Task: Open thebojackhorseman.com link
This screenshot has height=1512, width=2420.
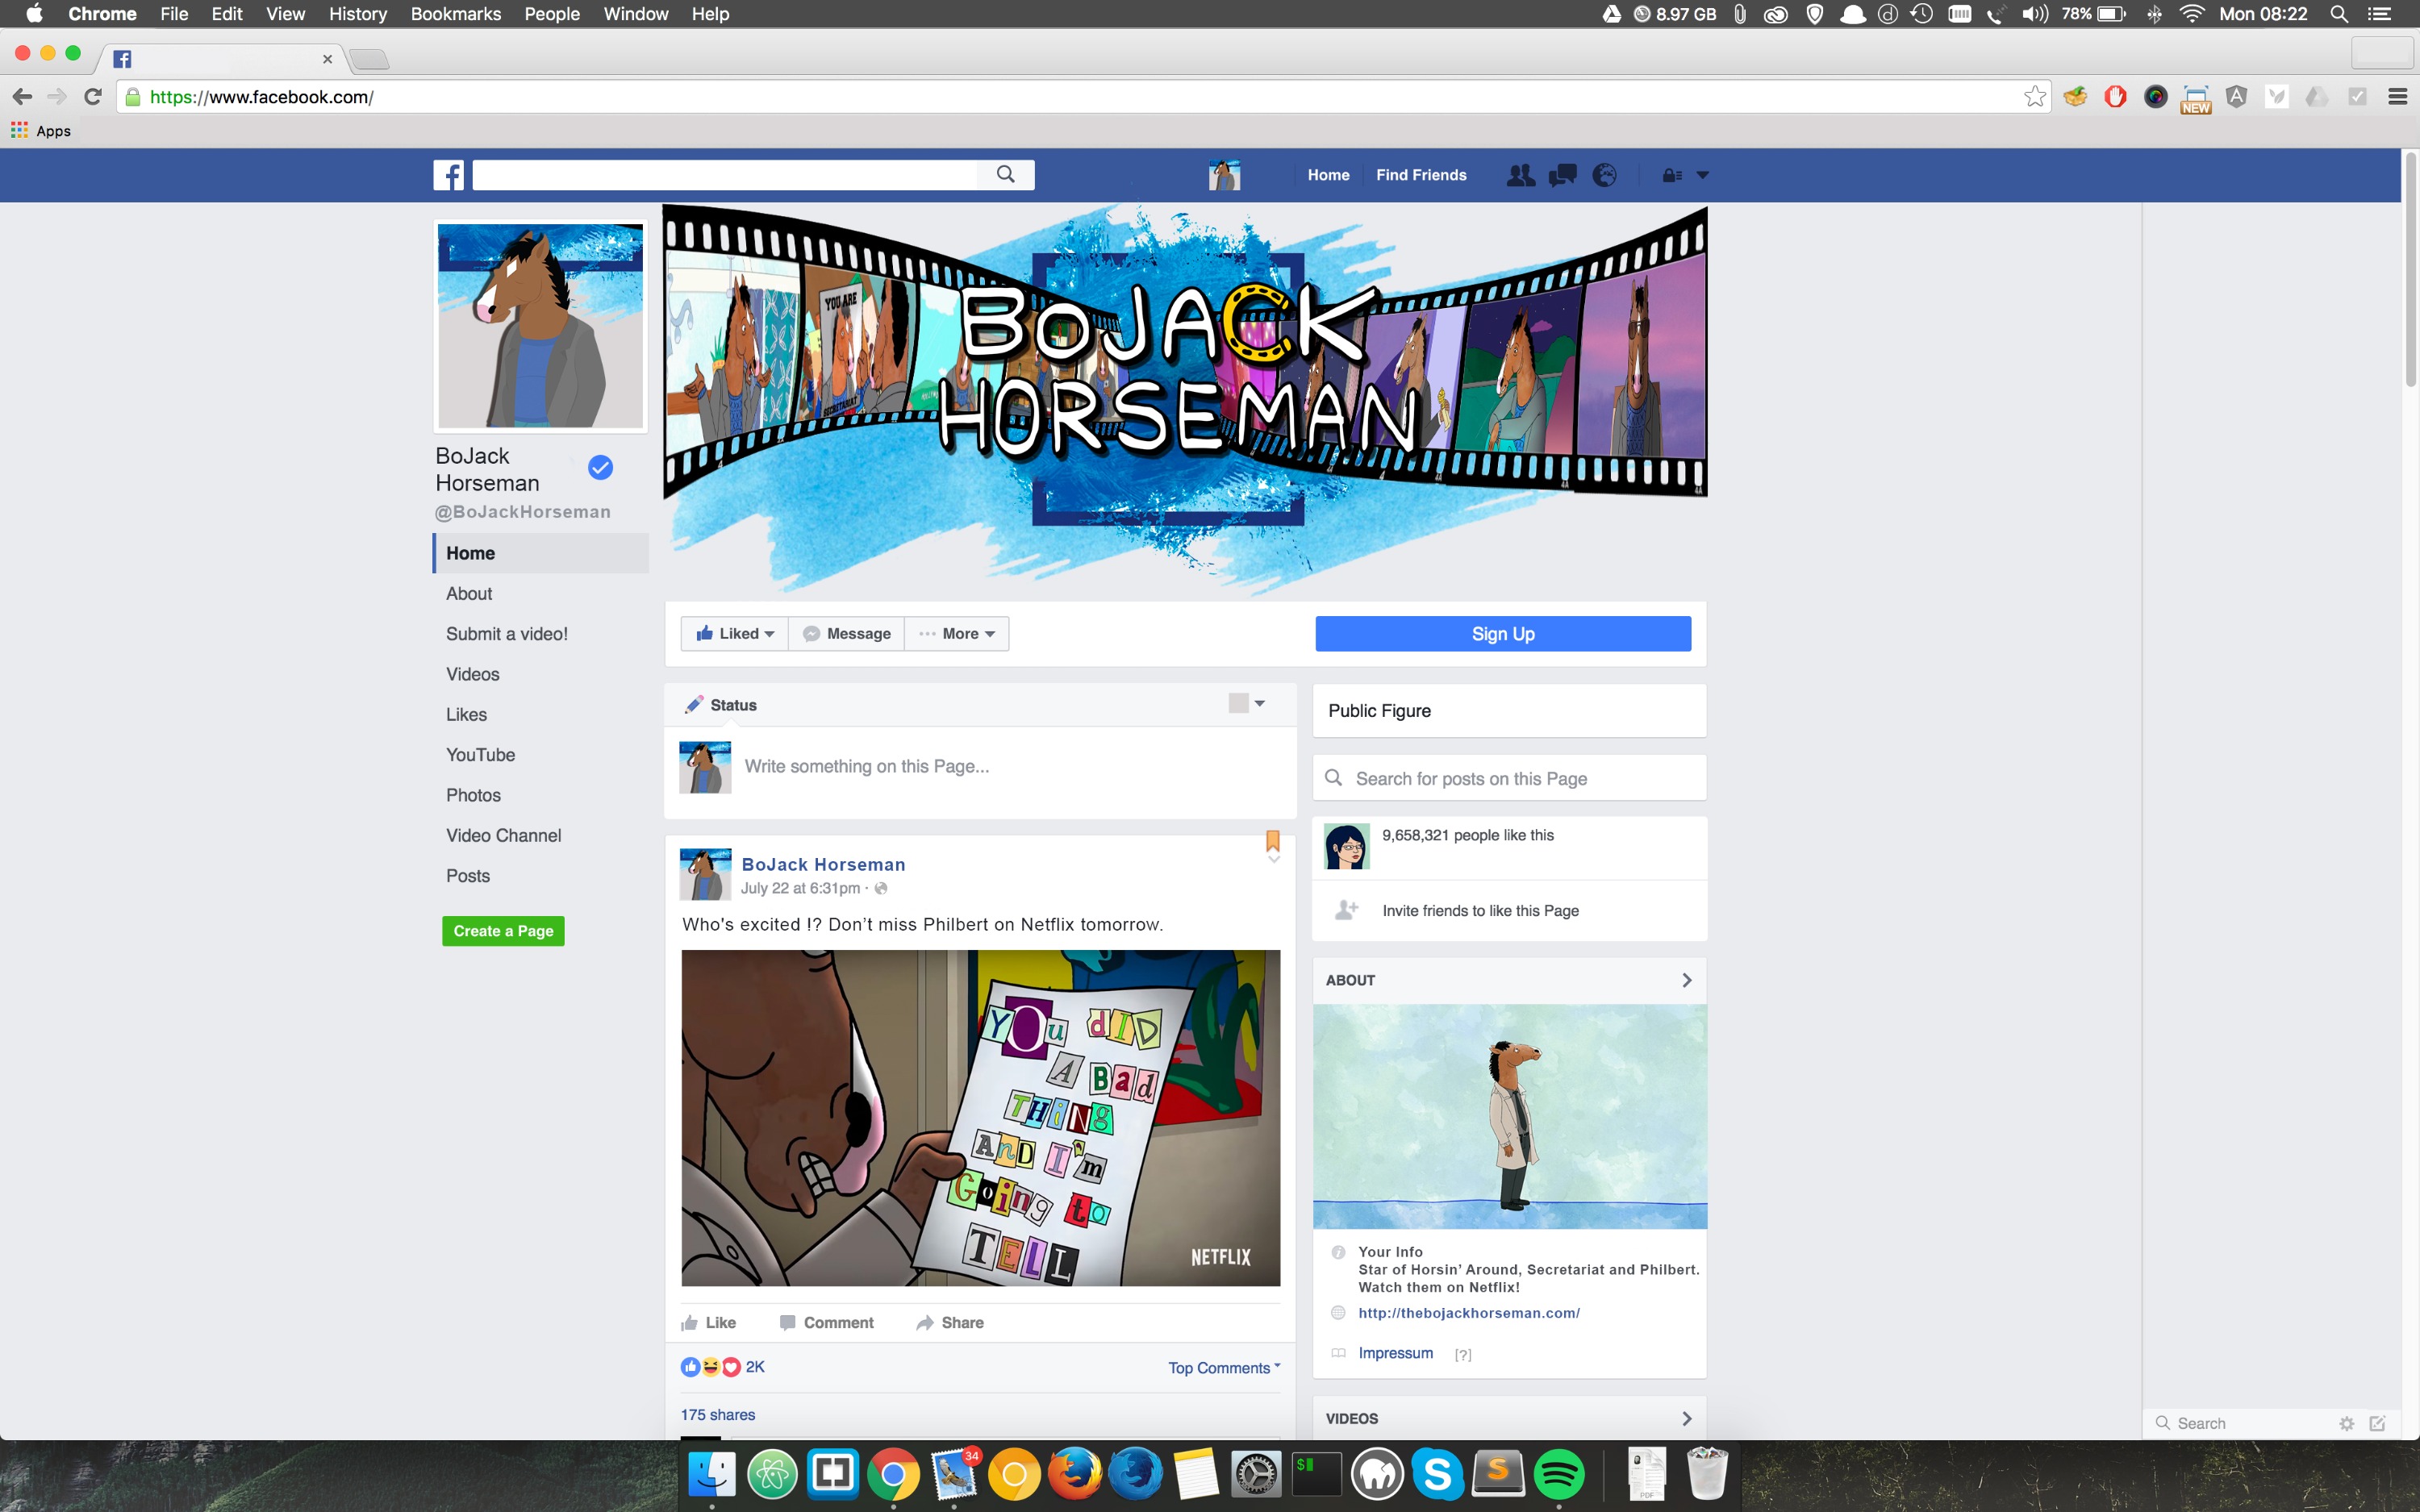Action: coord(1468,1313)
